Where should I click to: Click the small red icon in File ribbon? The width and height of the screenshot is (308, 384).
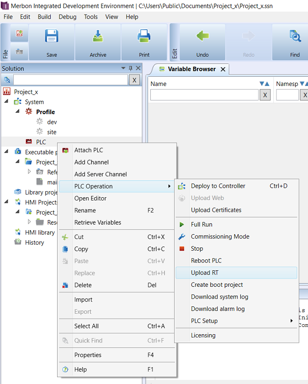click(19, 33)
